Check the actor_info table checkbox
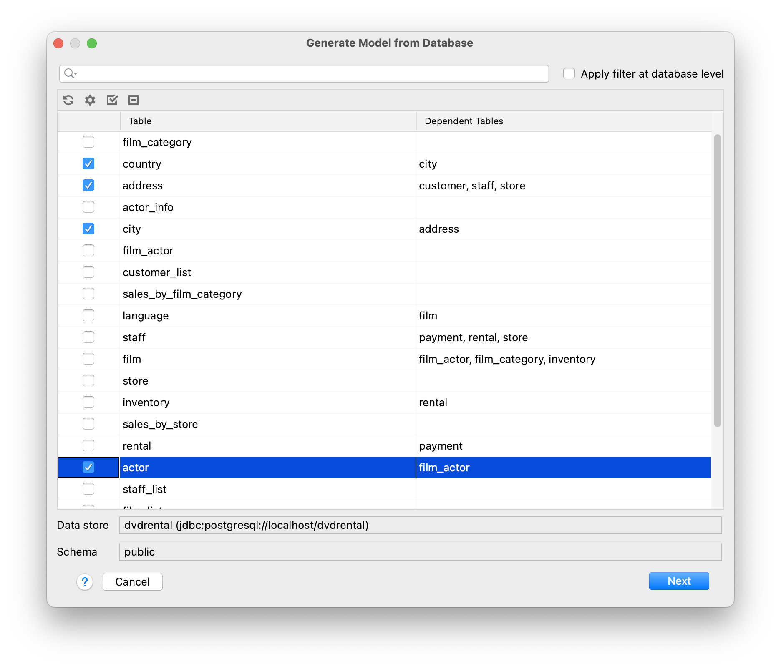The width and height of the screenshot is (781, 669). click(88, 207)
